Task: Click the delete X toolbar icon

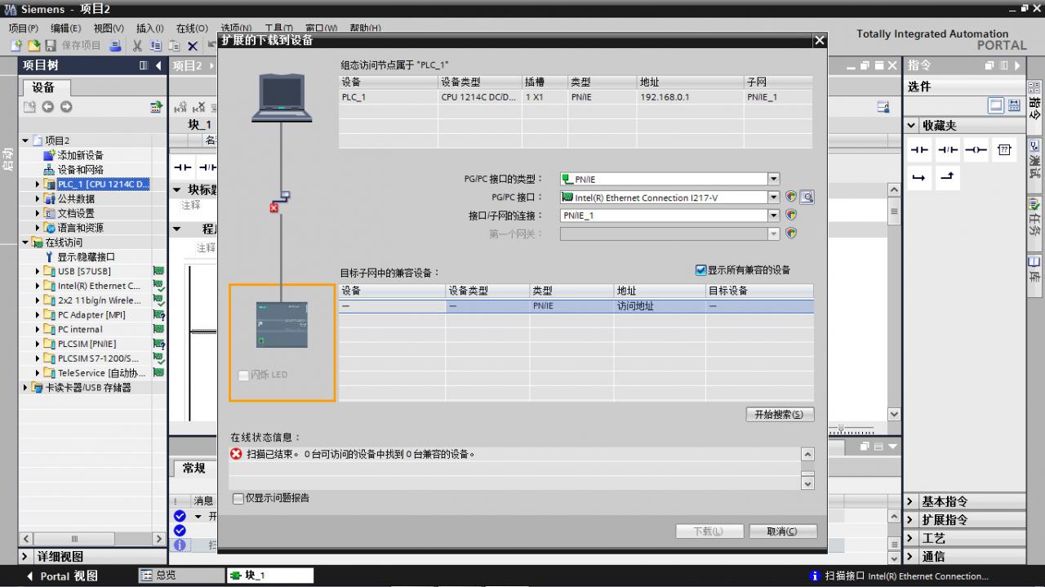Action: [x=193, y=47]
